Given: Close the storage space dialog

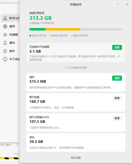Looking at the screenshot, I should pos(127,4).
